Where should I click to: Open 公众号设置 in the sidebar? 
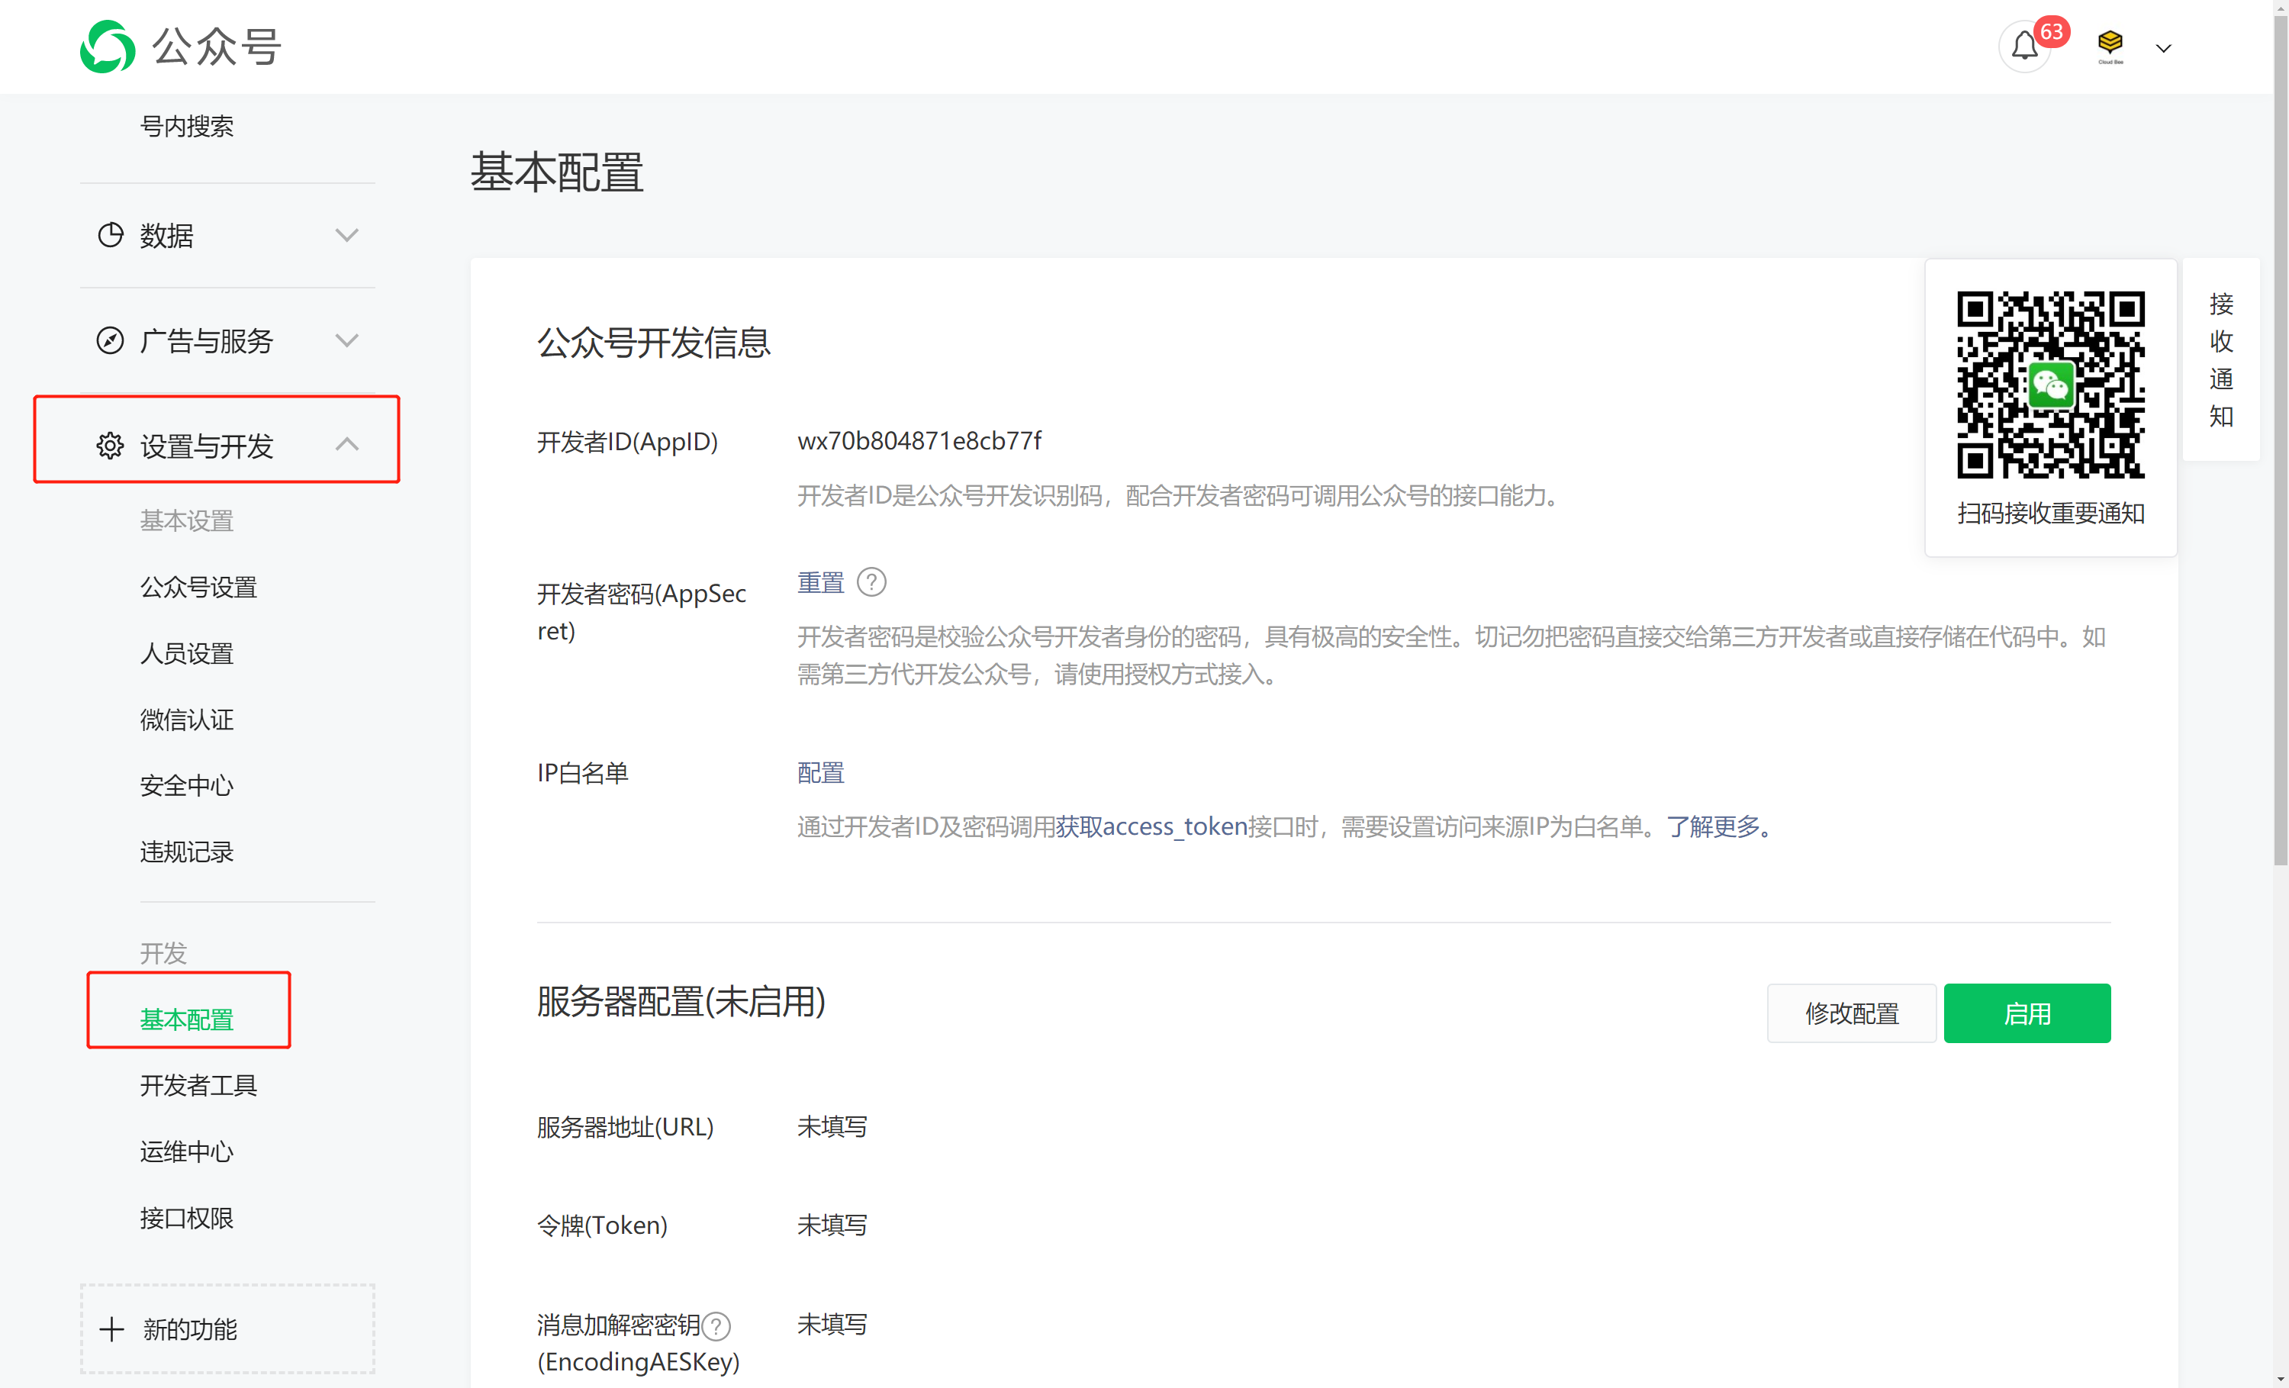(x=198, y=587)
